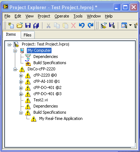Open the Tools menu
The image size is (140, 152).
(x=78, y=16)
